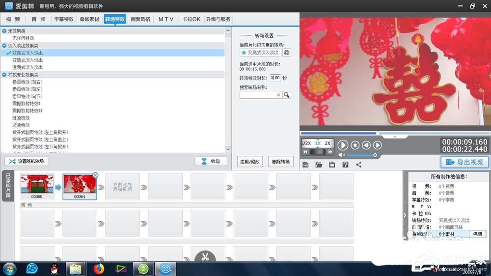Image resolution: width=491 pixels, height=276 pixels.
Task: Click the 收起 collapse button
Action: tap(211, 162)
